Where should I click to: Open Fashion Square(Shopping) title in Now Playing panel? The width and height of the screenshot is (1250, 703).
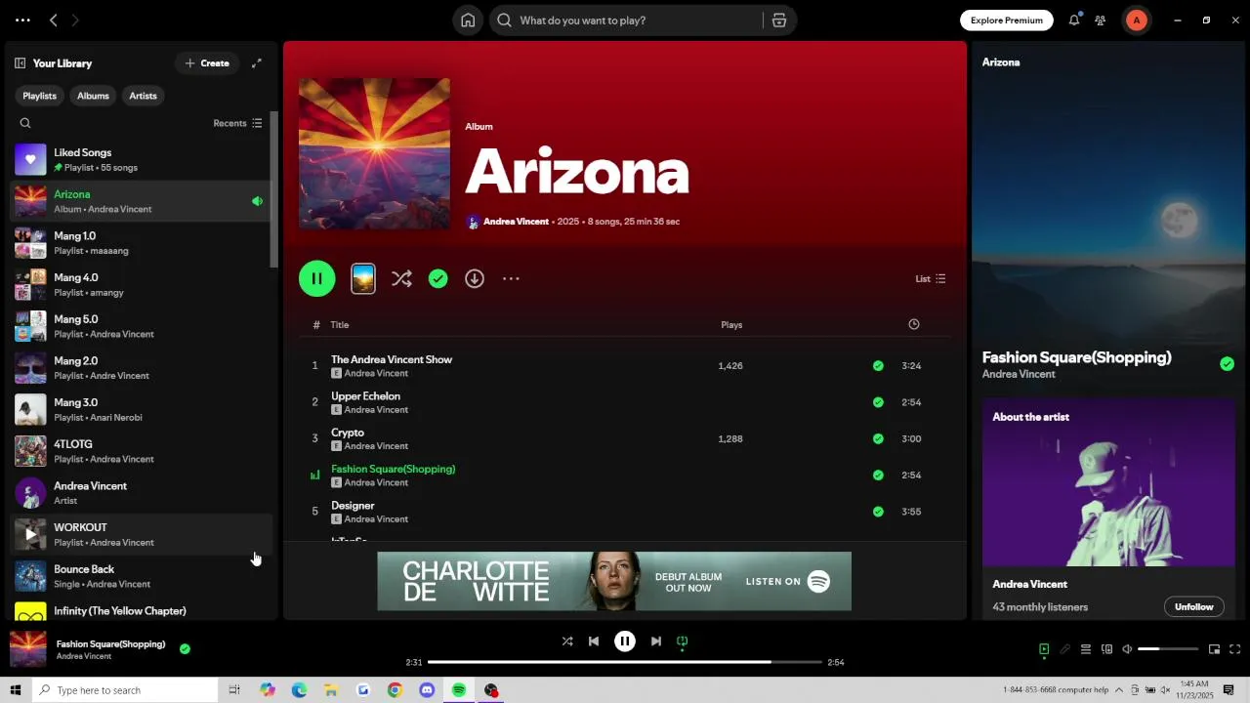coord(1076,357)
